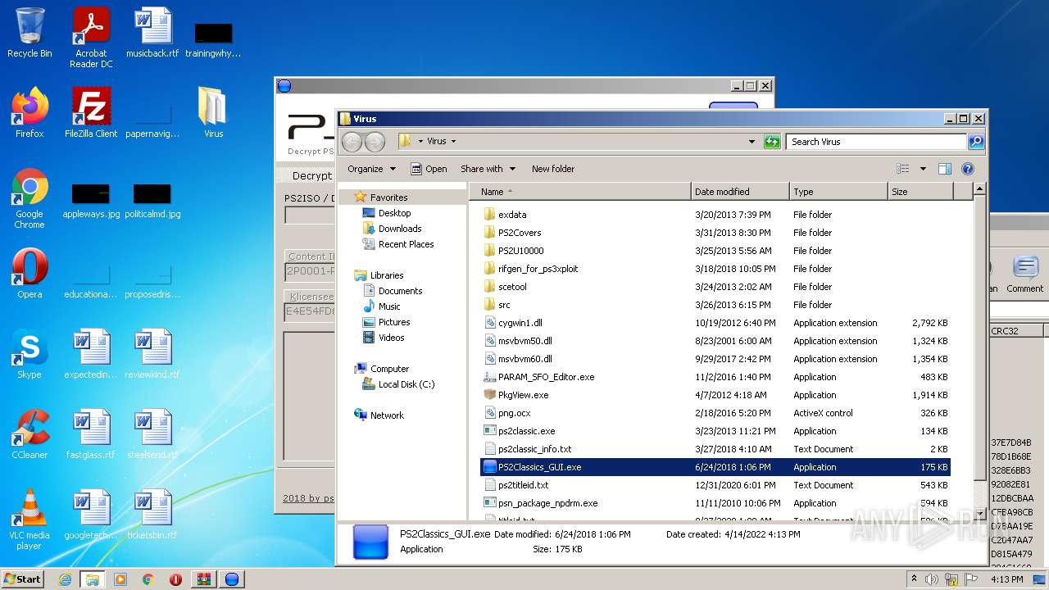
Task: Open Explorer help button
Action: pyautogui.click(x=967, y=169)
